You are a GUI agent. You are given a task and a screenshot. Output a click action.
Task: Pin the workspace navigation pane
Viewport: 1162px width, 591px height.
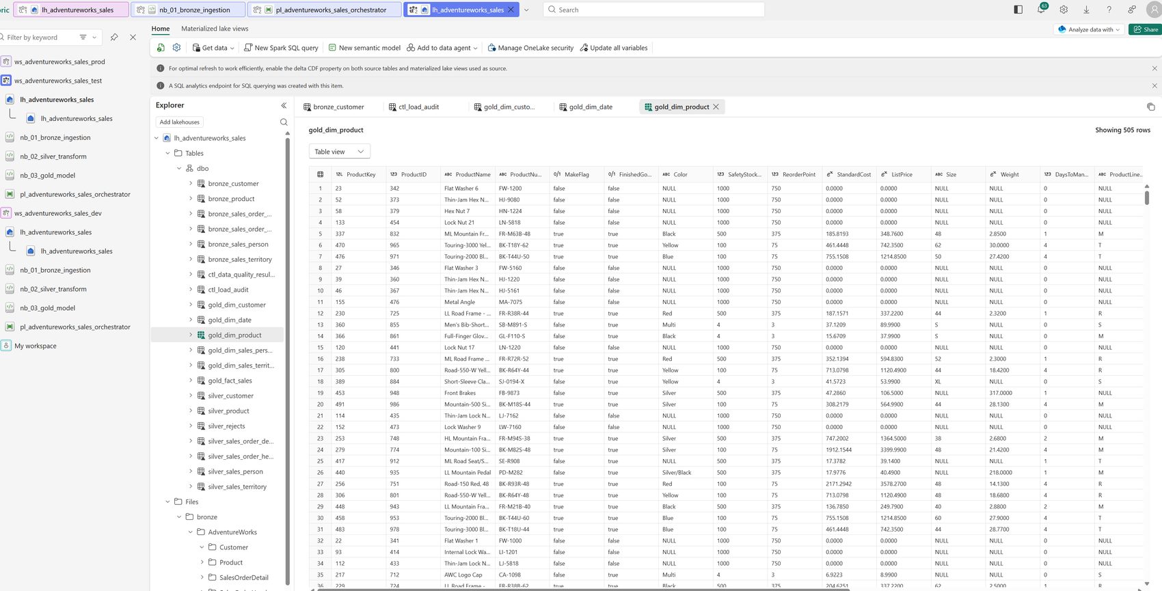[x=114, y=37]
